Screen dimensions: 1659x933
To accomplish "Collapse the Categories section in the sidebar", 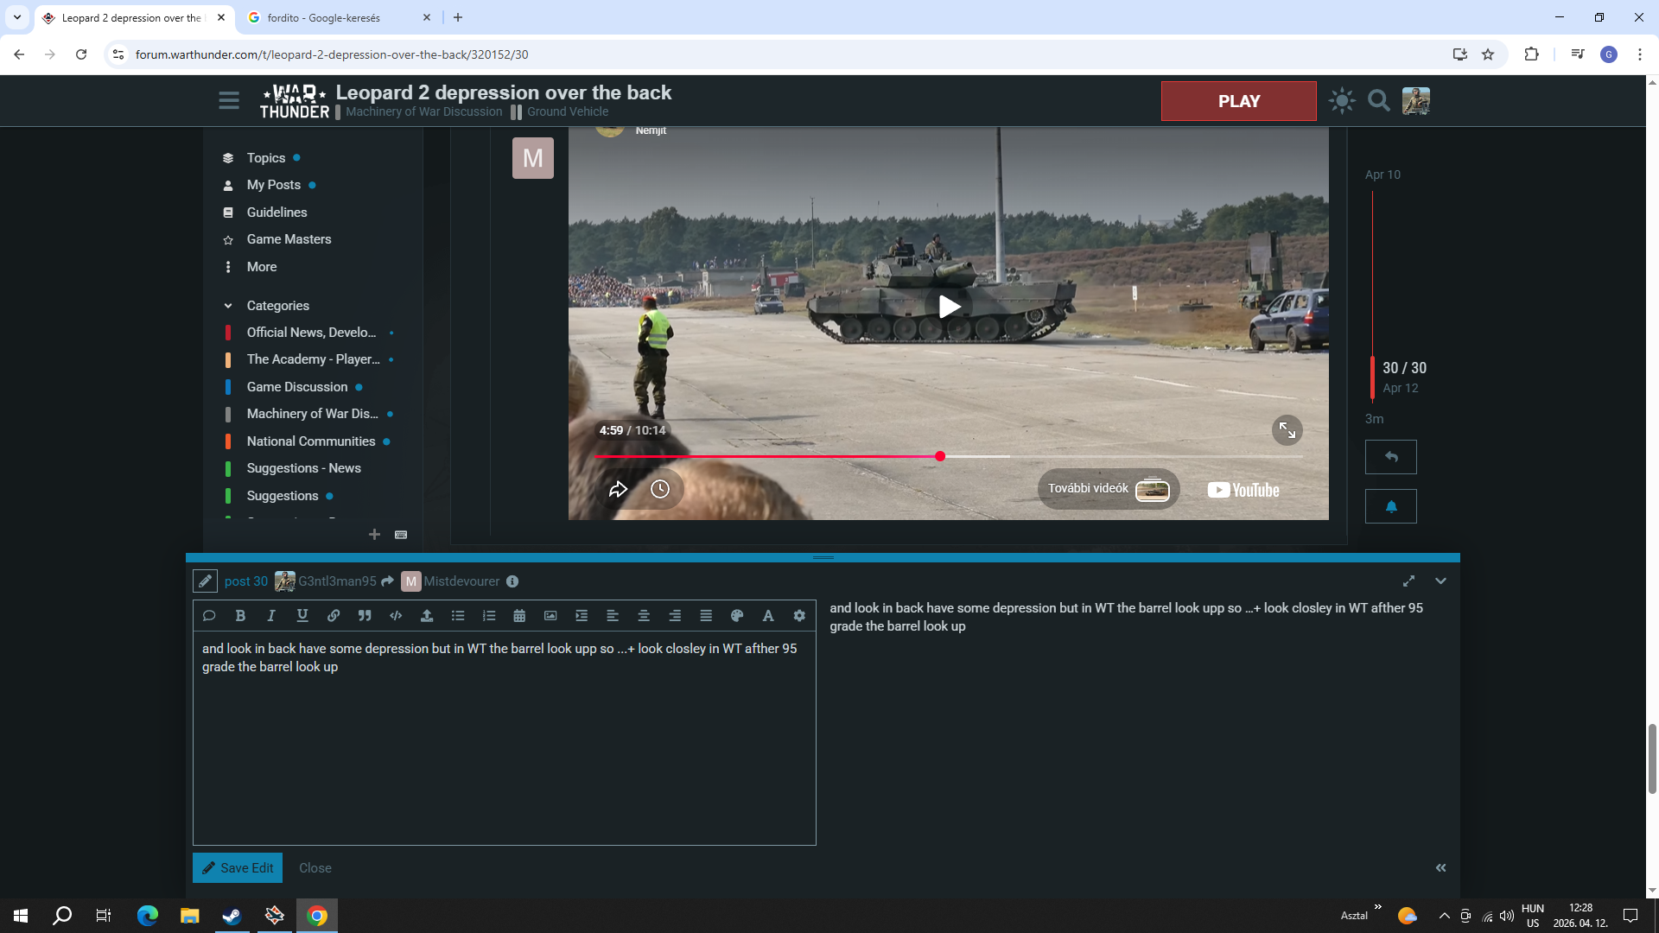I will [228, 306].
